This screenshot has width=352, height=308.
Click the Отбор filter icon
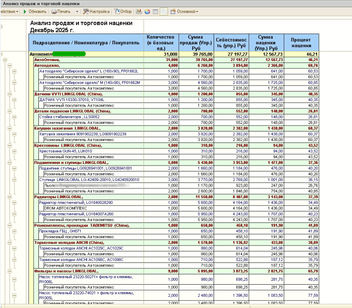(x=117, y=11)
